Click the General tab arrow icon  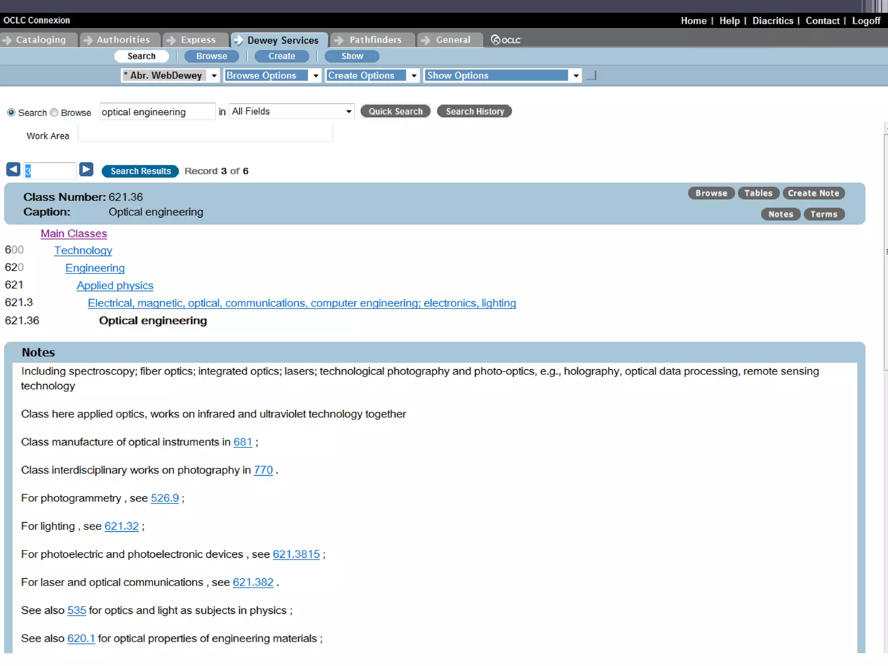pos(426,40)
